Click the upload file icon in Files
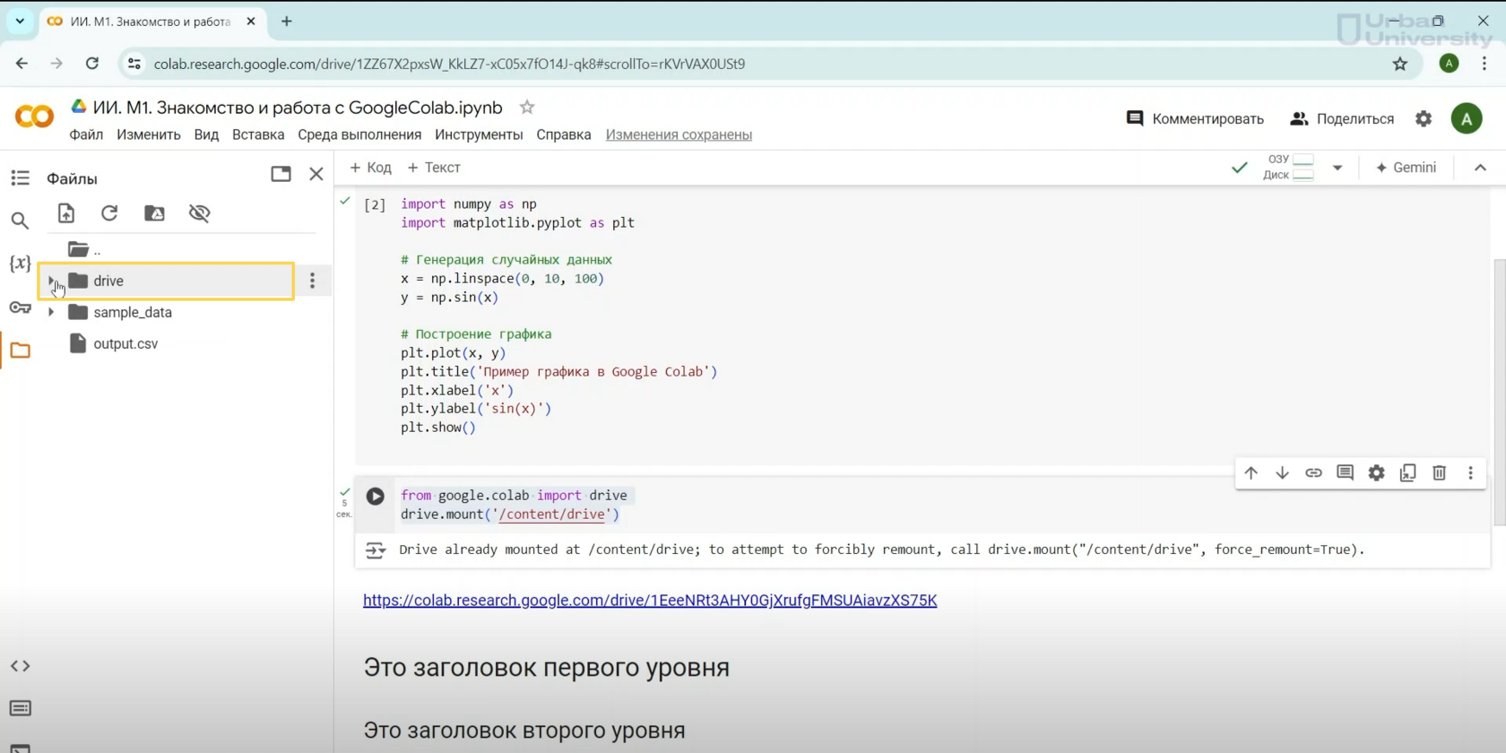The width and height of the screenshot is (1506, 753). [x=66, y=213]
